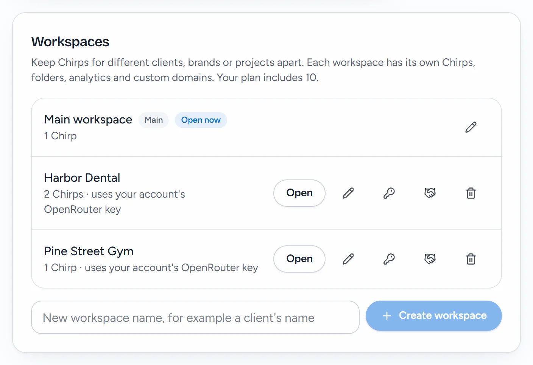Click the Pine Street Gym OpenRouter key description
This screenshot has width=533, height=365.
coord(151,268)
